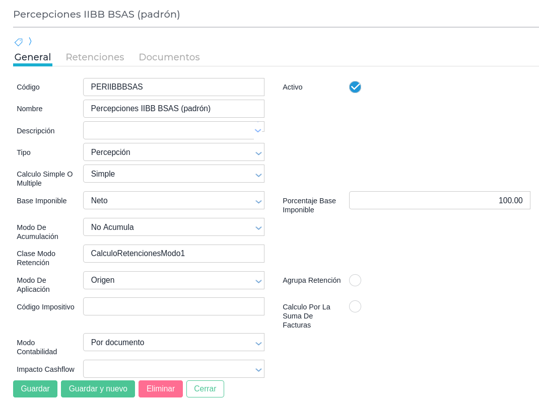Enable the Agrupa Retención option
This screenshot has width=539, height=403.
tap(355, 280)
